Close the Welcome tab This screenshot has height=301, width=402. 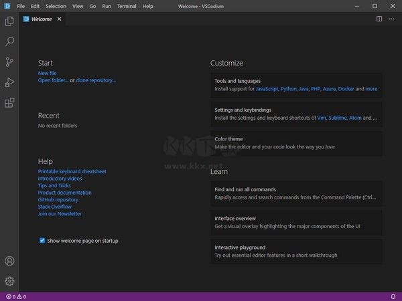(x=59, y=19)
